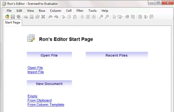Open the Edit menu
Viewport: 174px width, 112px height.
(19, 11)
